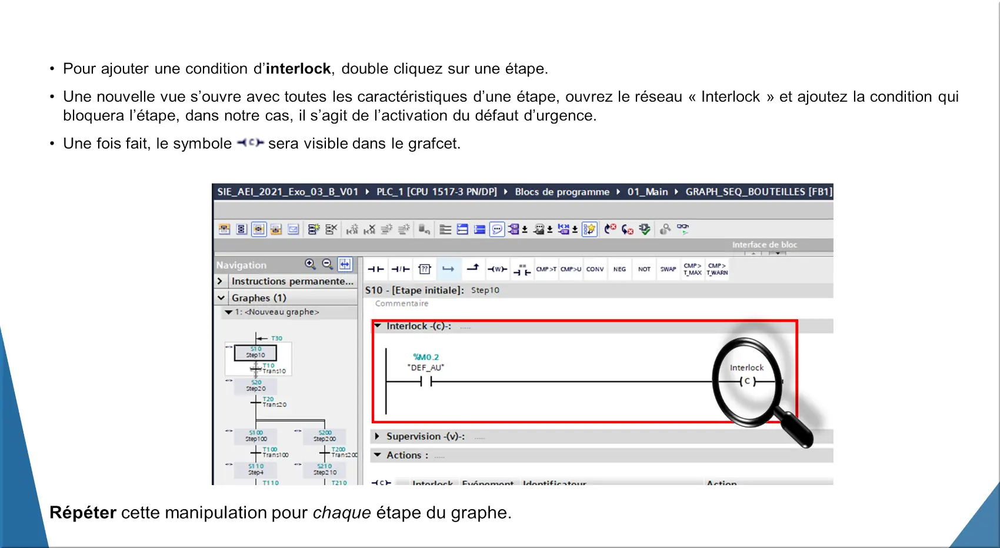The height and width of the screenshot is (548, 1000).
Task: Collapse the Graphes (1) section
Action: [x=221, y=298]
